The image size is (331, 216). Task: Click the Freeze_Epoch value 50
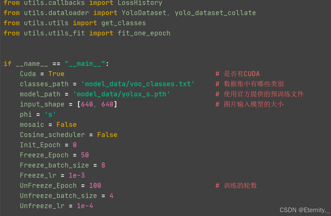click(x=85, y=155)
